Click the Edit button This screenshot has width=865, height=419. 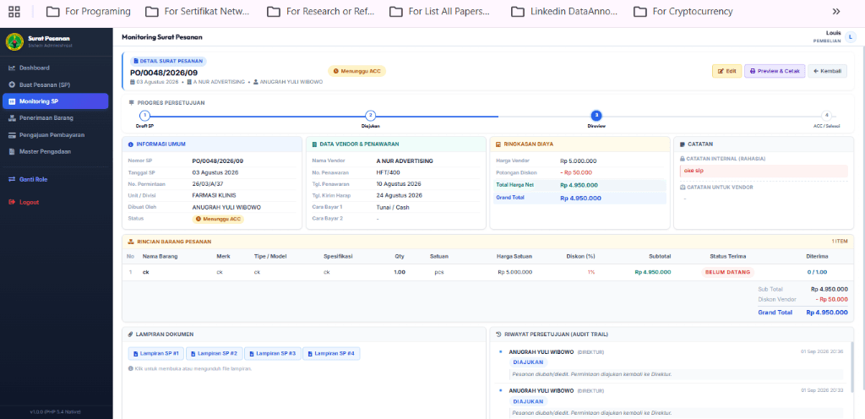726,71
